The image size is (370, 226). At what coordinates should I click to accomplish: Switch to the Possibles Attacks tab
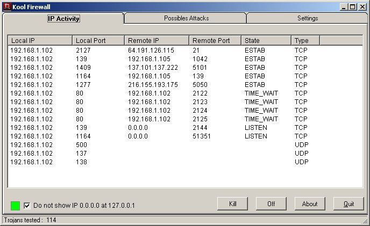(x=186, y=18)
